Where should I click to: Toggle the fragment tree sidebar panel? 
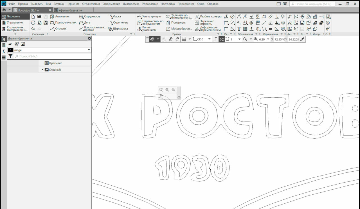4,39
